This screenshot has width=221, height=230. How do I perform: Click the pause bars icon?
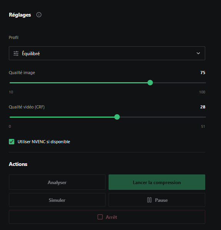pyautogui.click(x=149, y=200)
